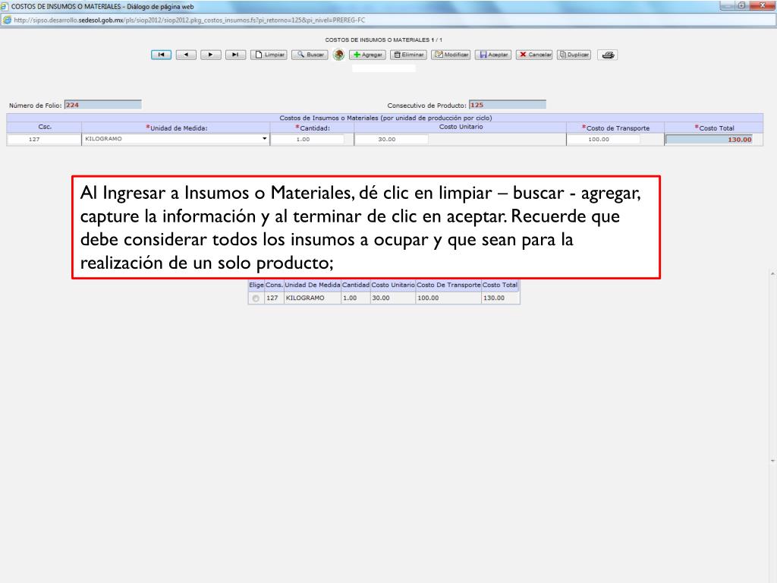Click Costo De Transporte 100.00 results cell
This screenshot has width=777, height=583.
[448, 298]
